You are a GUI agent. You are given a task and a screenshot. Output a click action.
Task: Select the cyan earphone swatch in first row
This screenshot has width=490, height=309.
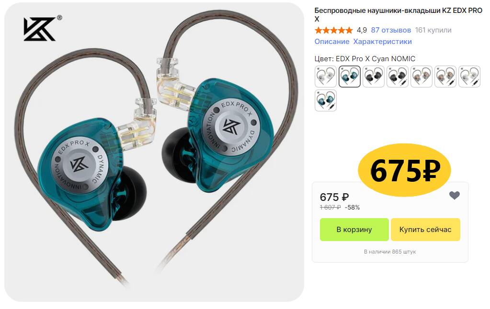(x=350, y=77)
